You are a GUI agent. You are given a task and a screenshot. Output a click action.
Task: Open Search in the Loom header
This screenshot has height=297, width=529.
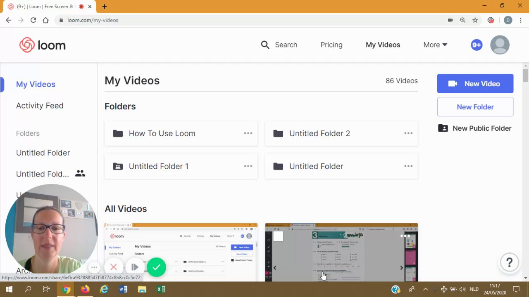tap(279, 45)
